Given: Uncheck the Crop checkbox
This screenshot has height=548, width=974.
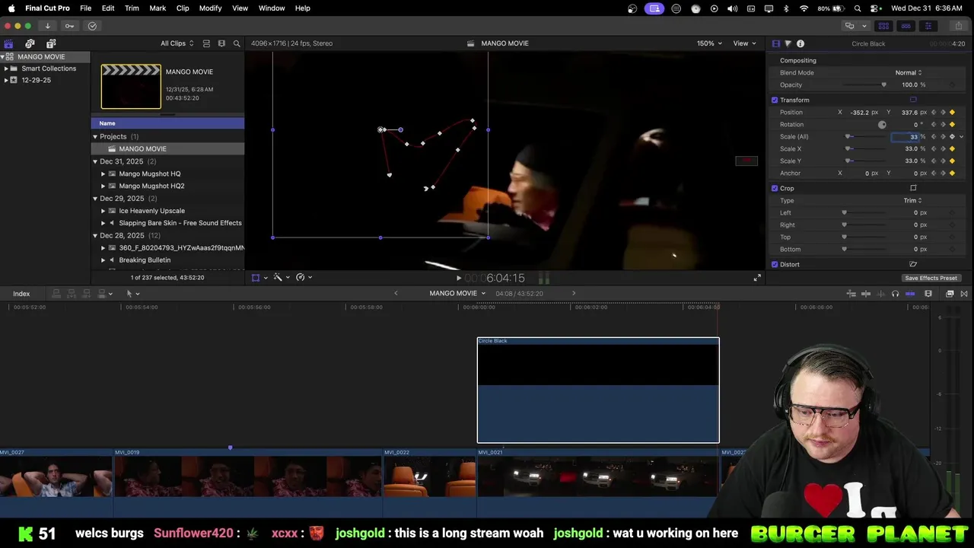Looking at the screenshot, I should (x=775, y=188).
